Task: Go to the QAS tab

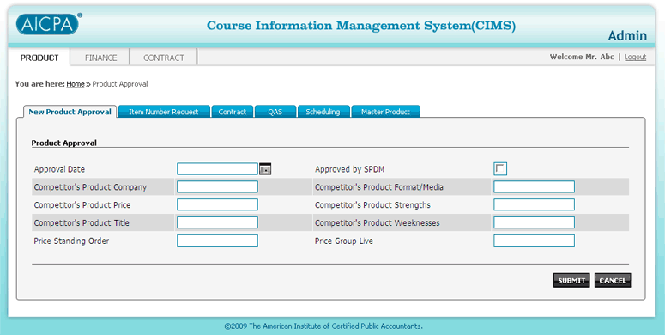Action: [x=275, y=112]
